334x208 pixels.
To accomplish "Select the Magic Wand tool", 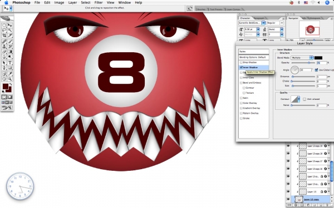I will [x=10, y=31].
